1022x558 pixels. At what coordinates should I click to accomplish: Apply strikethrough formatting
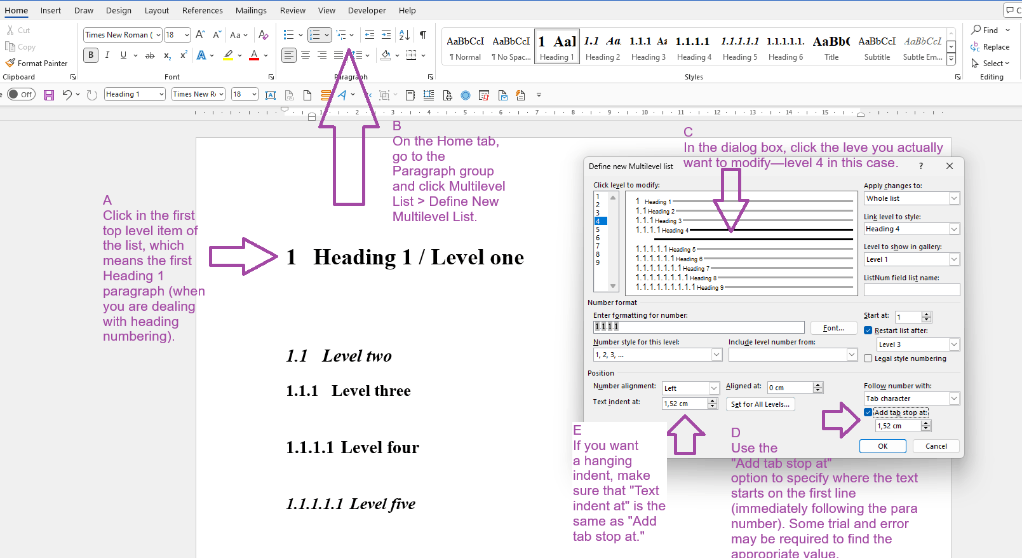pyautogui.click(x=150, y=55)
